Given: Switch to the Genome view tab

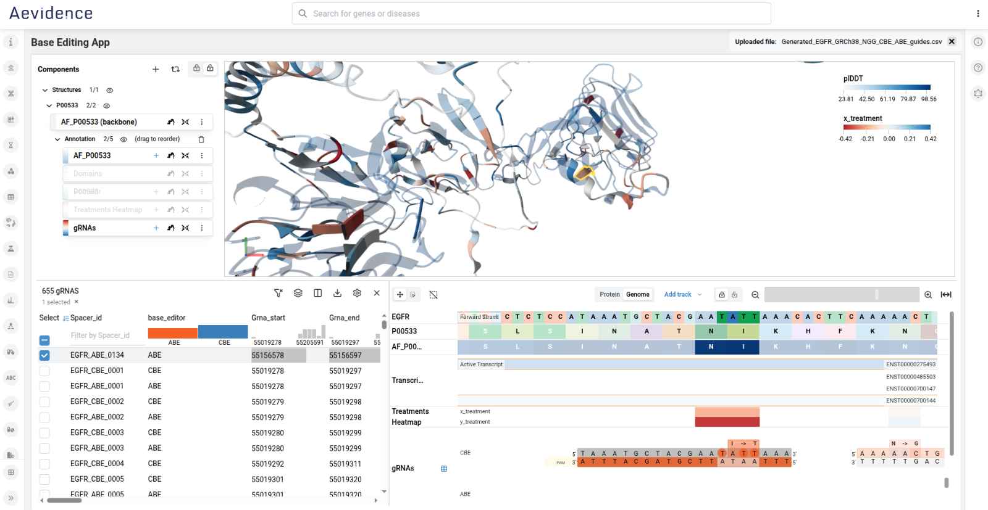Looking at the screenshot, I should pos(638,295).
